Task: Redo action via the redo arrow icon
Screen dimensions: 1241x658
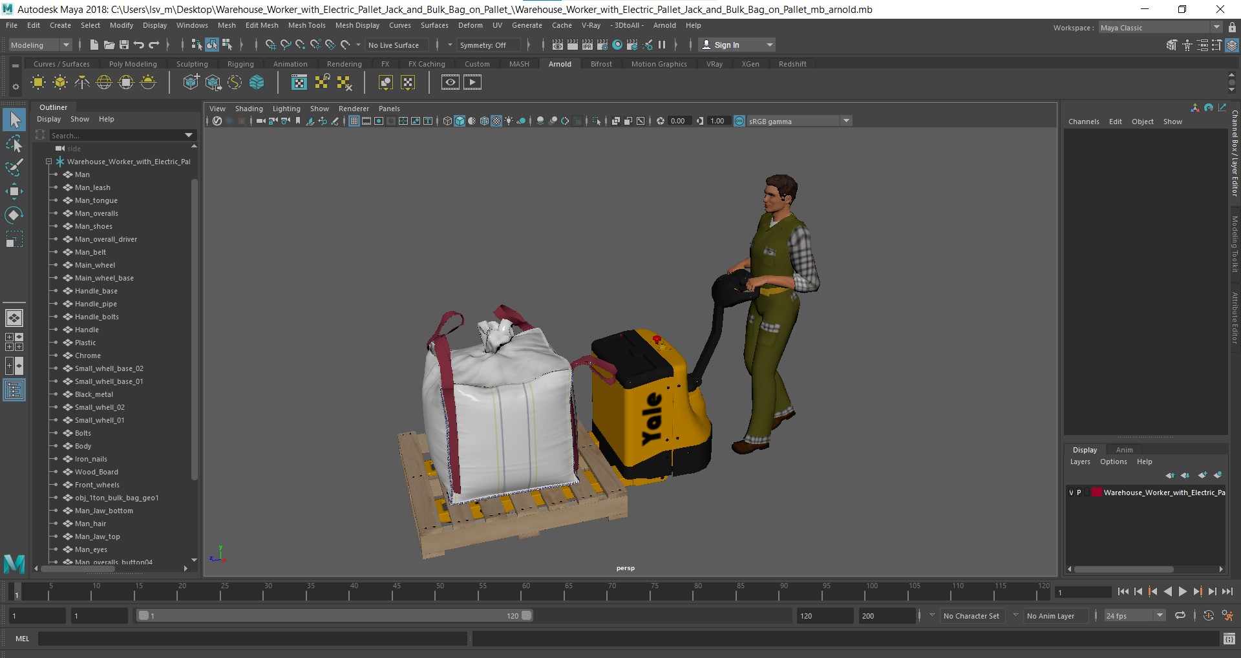Action: click(154, 45)
